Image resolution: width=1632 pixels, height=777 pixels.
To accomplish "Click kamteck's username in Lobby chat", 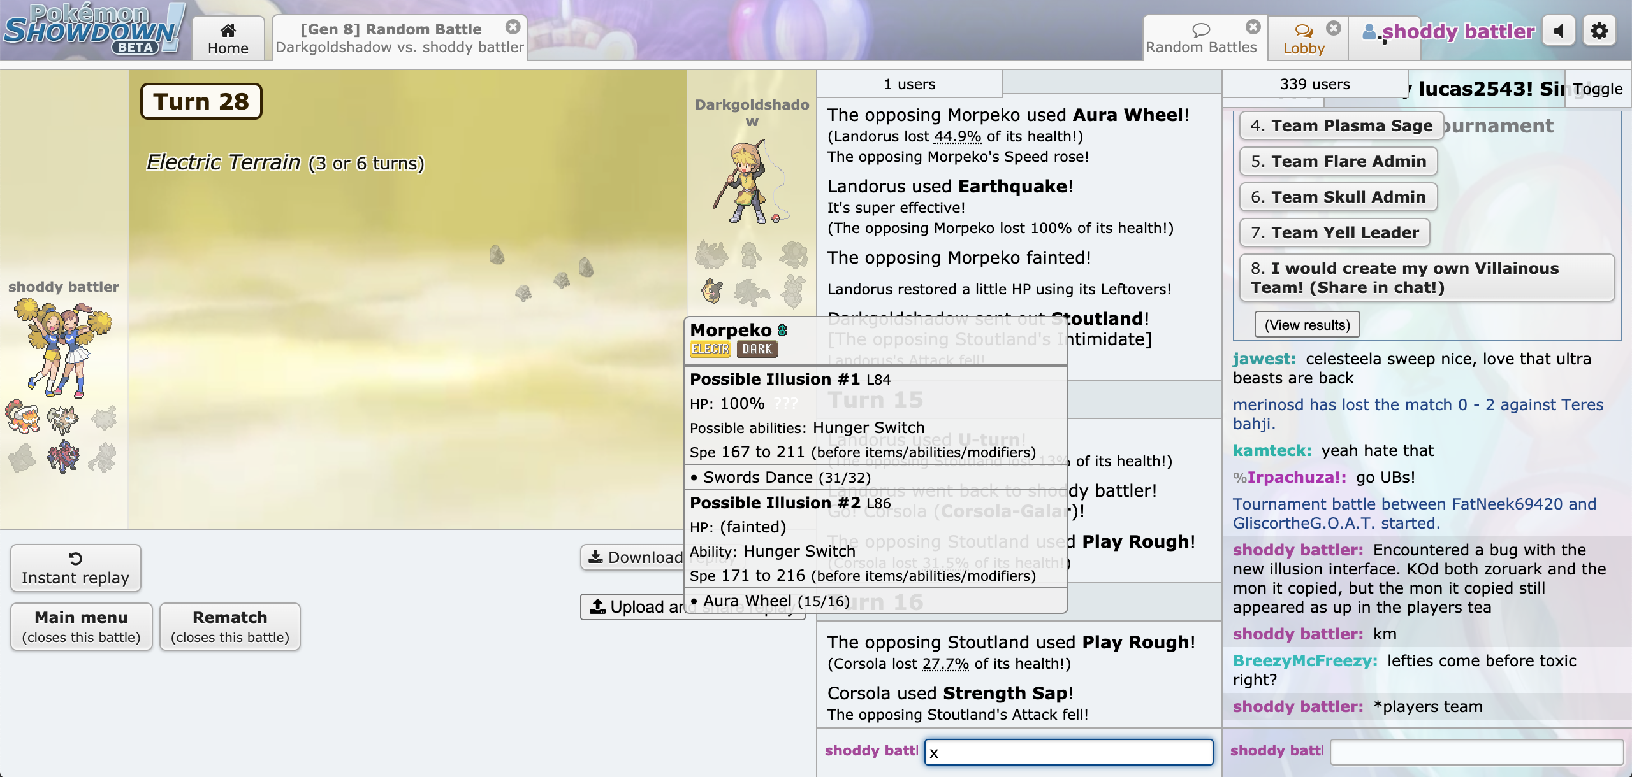I will pos(1272,450).
